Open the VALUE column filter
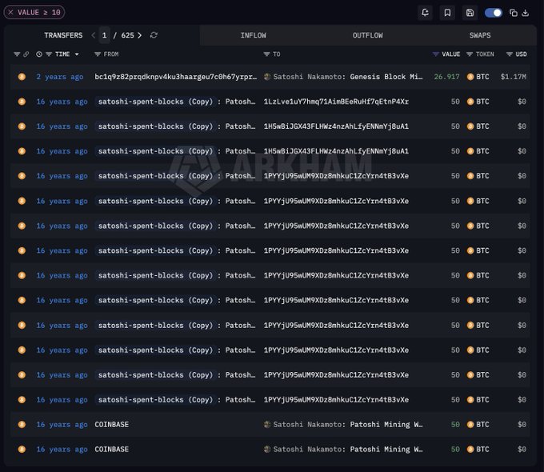 [436, 54]
